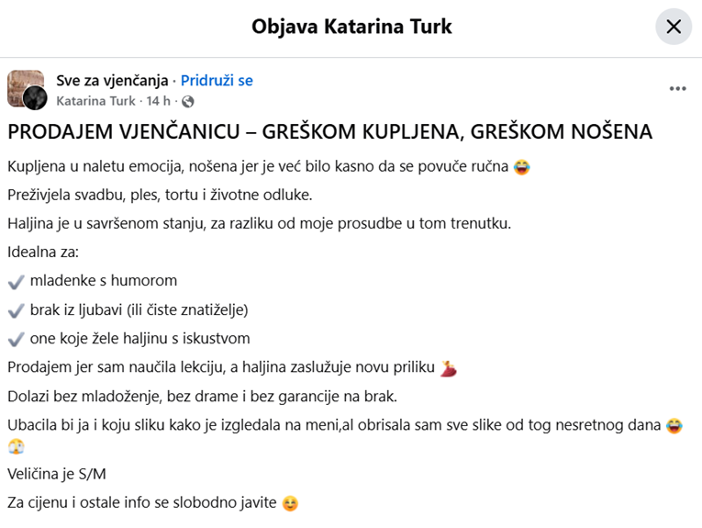Click the 'Idealna za:' text line
This screenshot has height=528, width=702.
[x=42, y=252]
